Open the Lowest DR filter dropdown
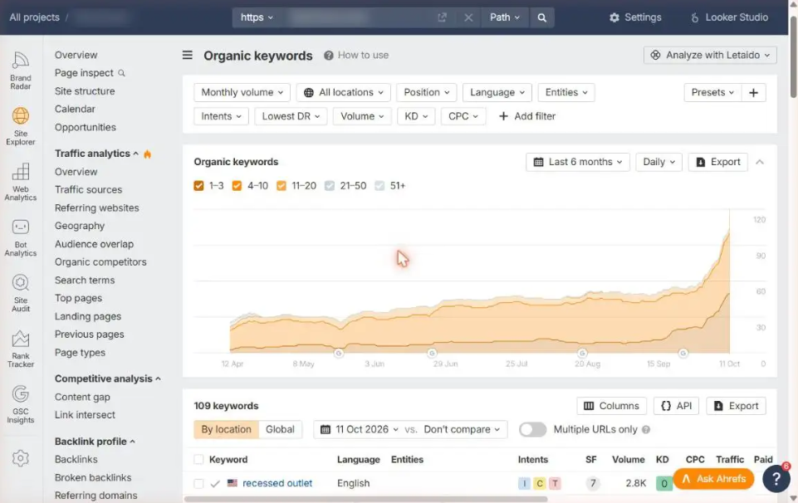 click(291, 116)
